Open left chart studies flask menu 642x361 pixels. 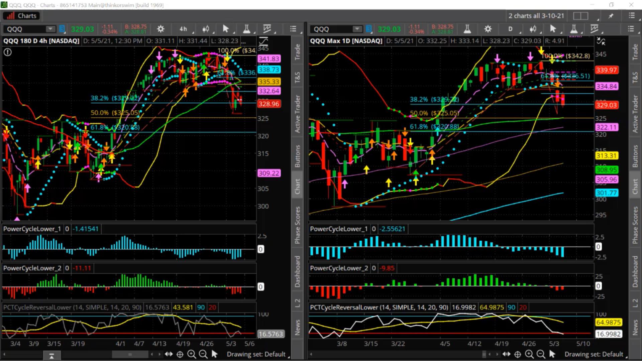(x=246, y=29)
